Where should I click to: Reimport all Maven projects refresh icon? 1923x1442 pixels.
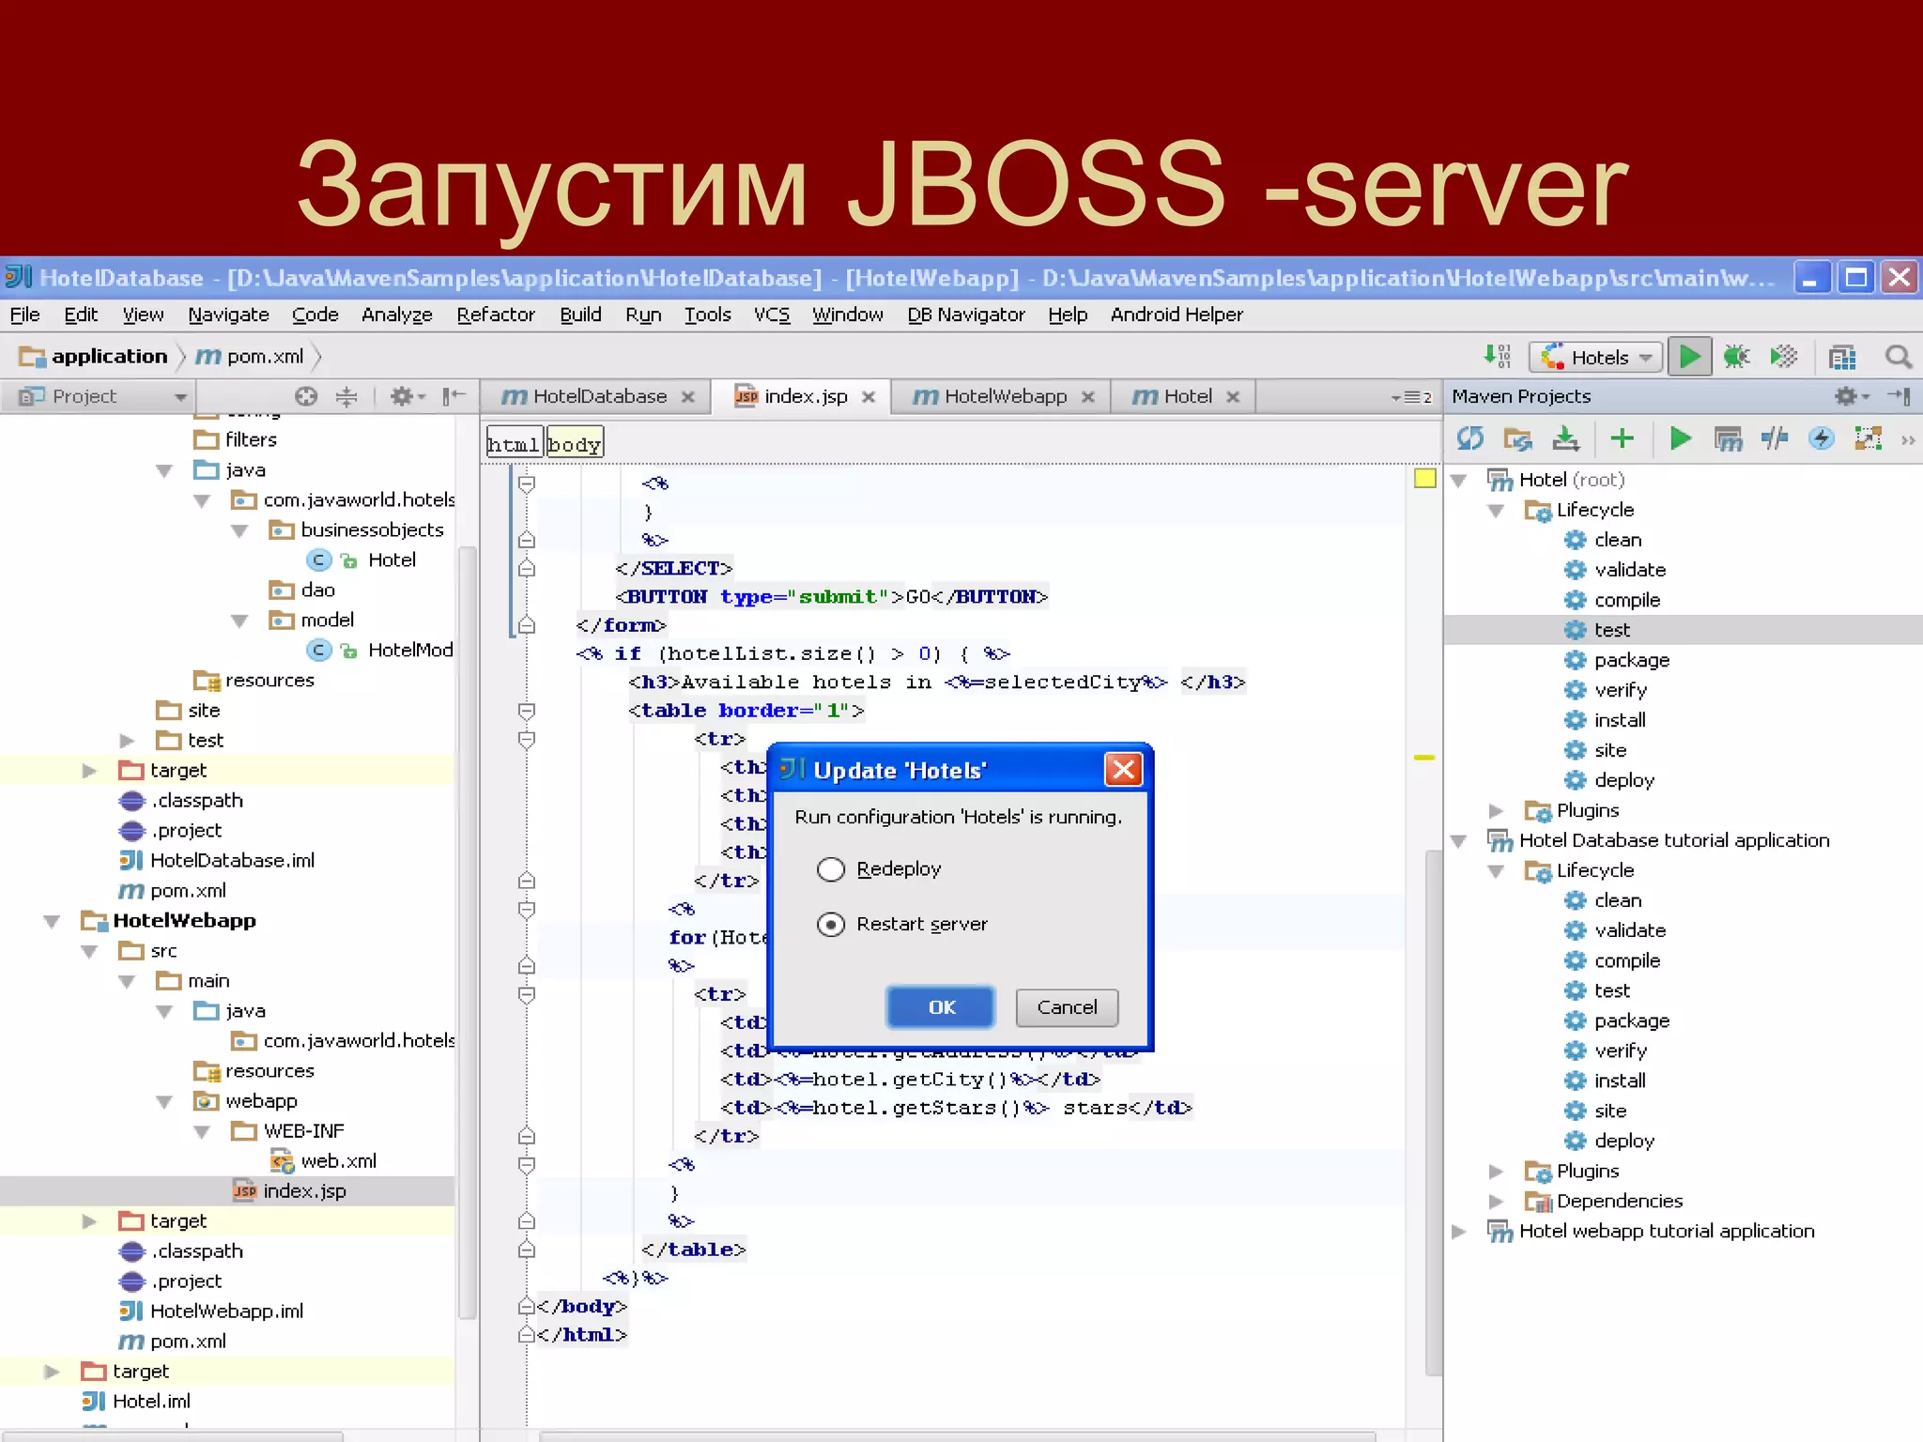[x=1470, y=438]
